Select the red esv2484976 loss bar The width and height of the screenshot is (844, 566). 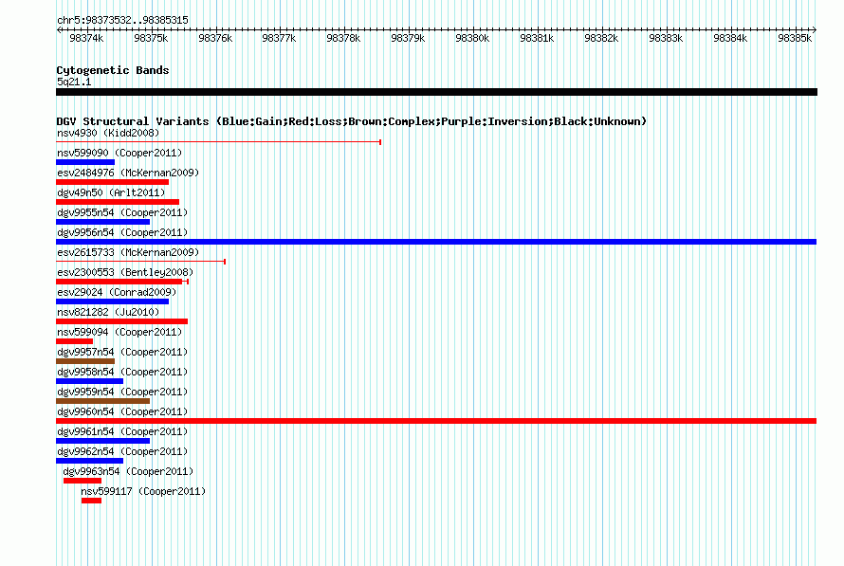pyautogui.click(x=112, y=182)
